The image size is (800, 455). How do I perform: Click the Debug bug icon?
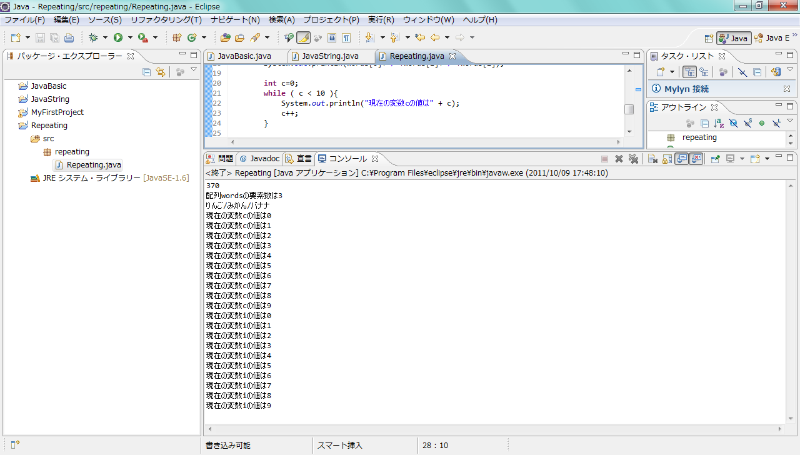(94, 38)
